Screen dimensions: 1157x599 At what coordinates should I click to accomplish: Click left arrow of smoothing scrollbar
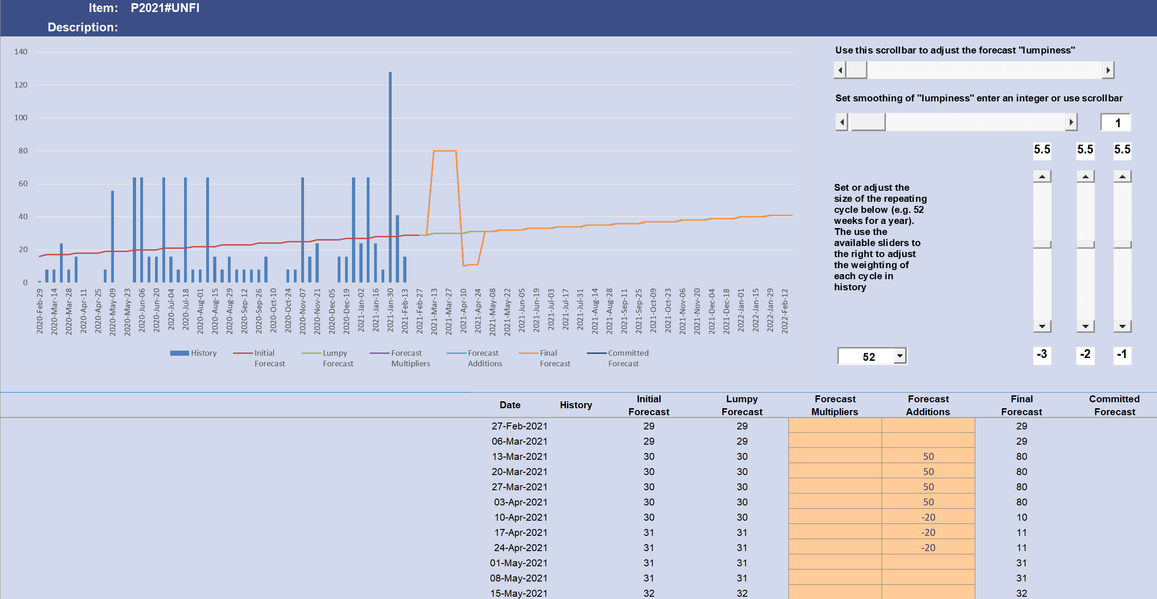coord(842,122)
